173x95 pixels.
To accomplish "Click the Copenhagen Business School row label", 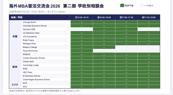I will pos(36,79).
